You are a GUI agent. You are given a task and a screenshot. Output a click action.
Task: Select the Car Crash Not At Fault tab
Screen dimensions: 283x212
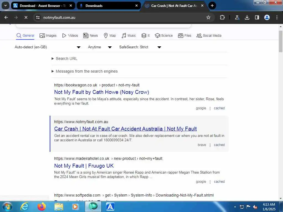pyautogui.click(x=174, y=6)
